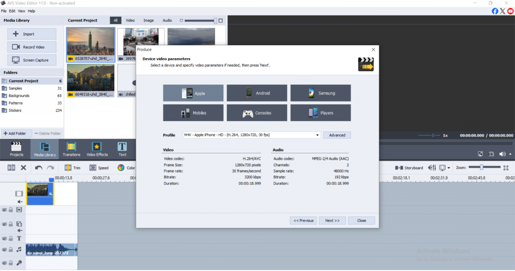
Task: Filter media library by All
Action: [x=116, y=20]
